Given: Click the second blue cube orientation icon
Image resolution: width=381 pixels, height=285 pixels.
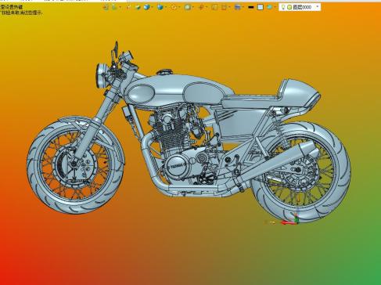Looking at the screenshot, I should pyautogui.click(x=160, y=7).
